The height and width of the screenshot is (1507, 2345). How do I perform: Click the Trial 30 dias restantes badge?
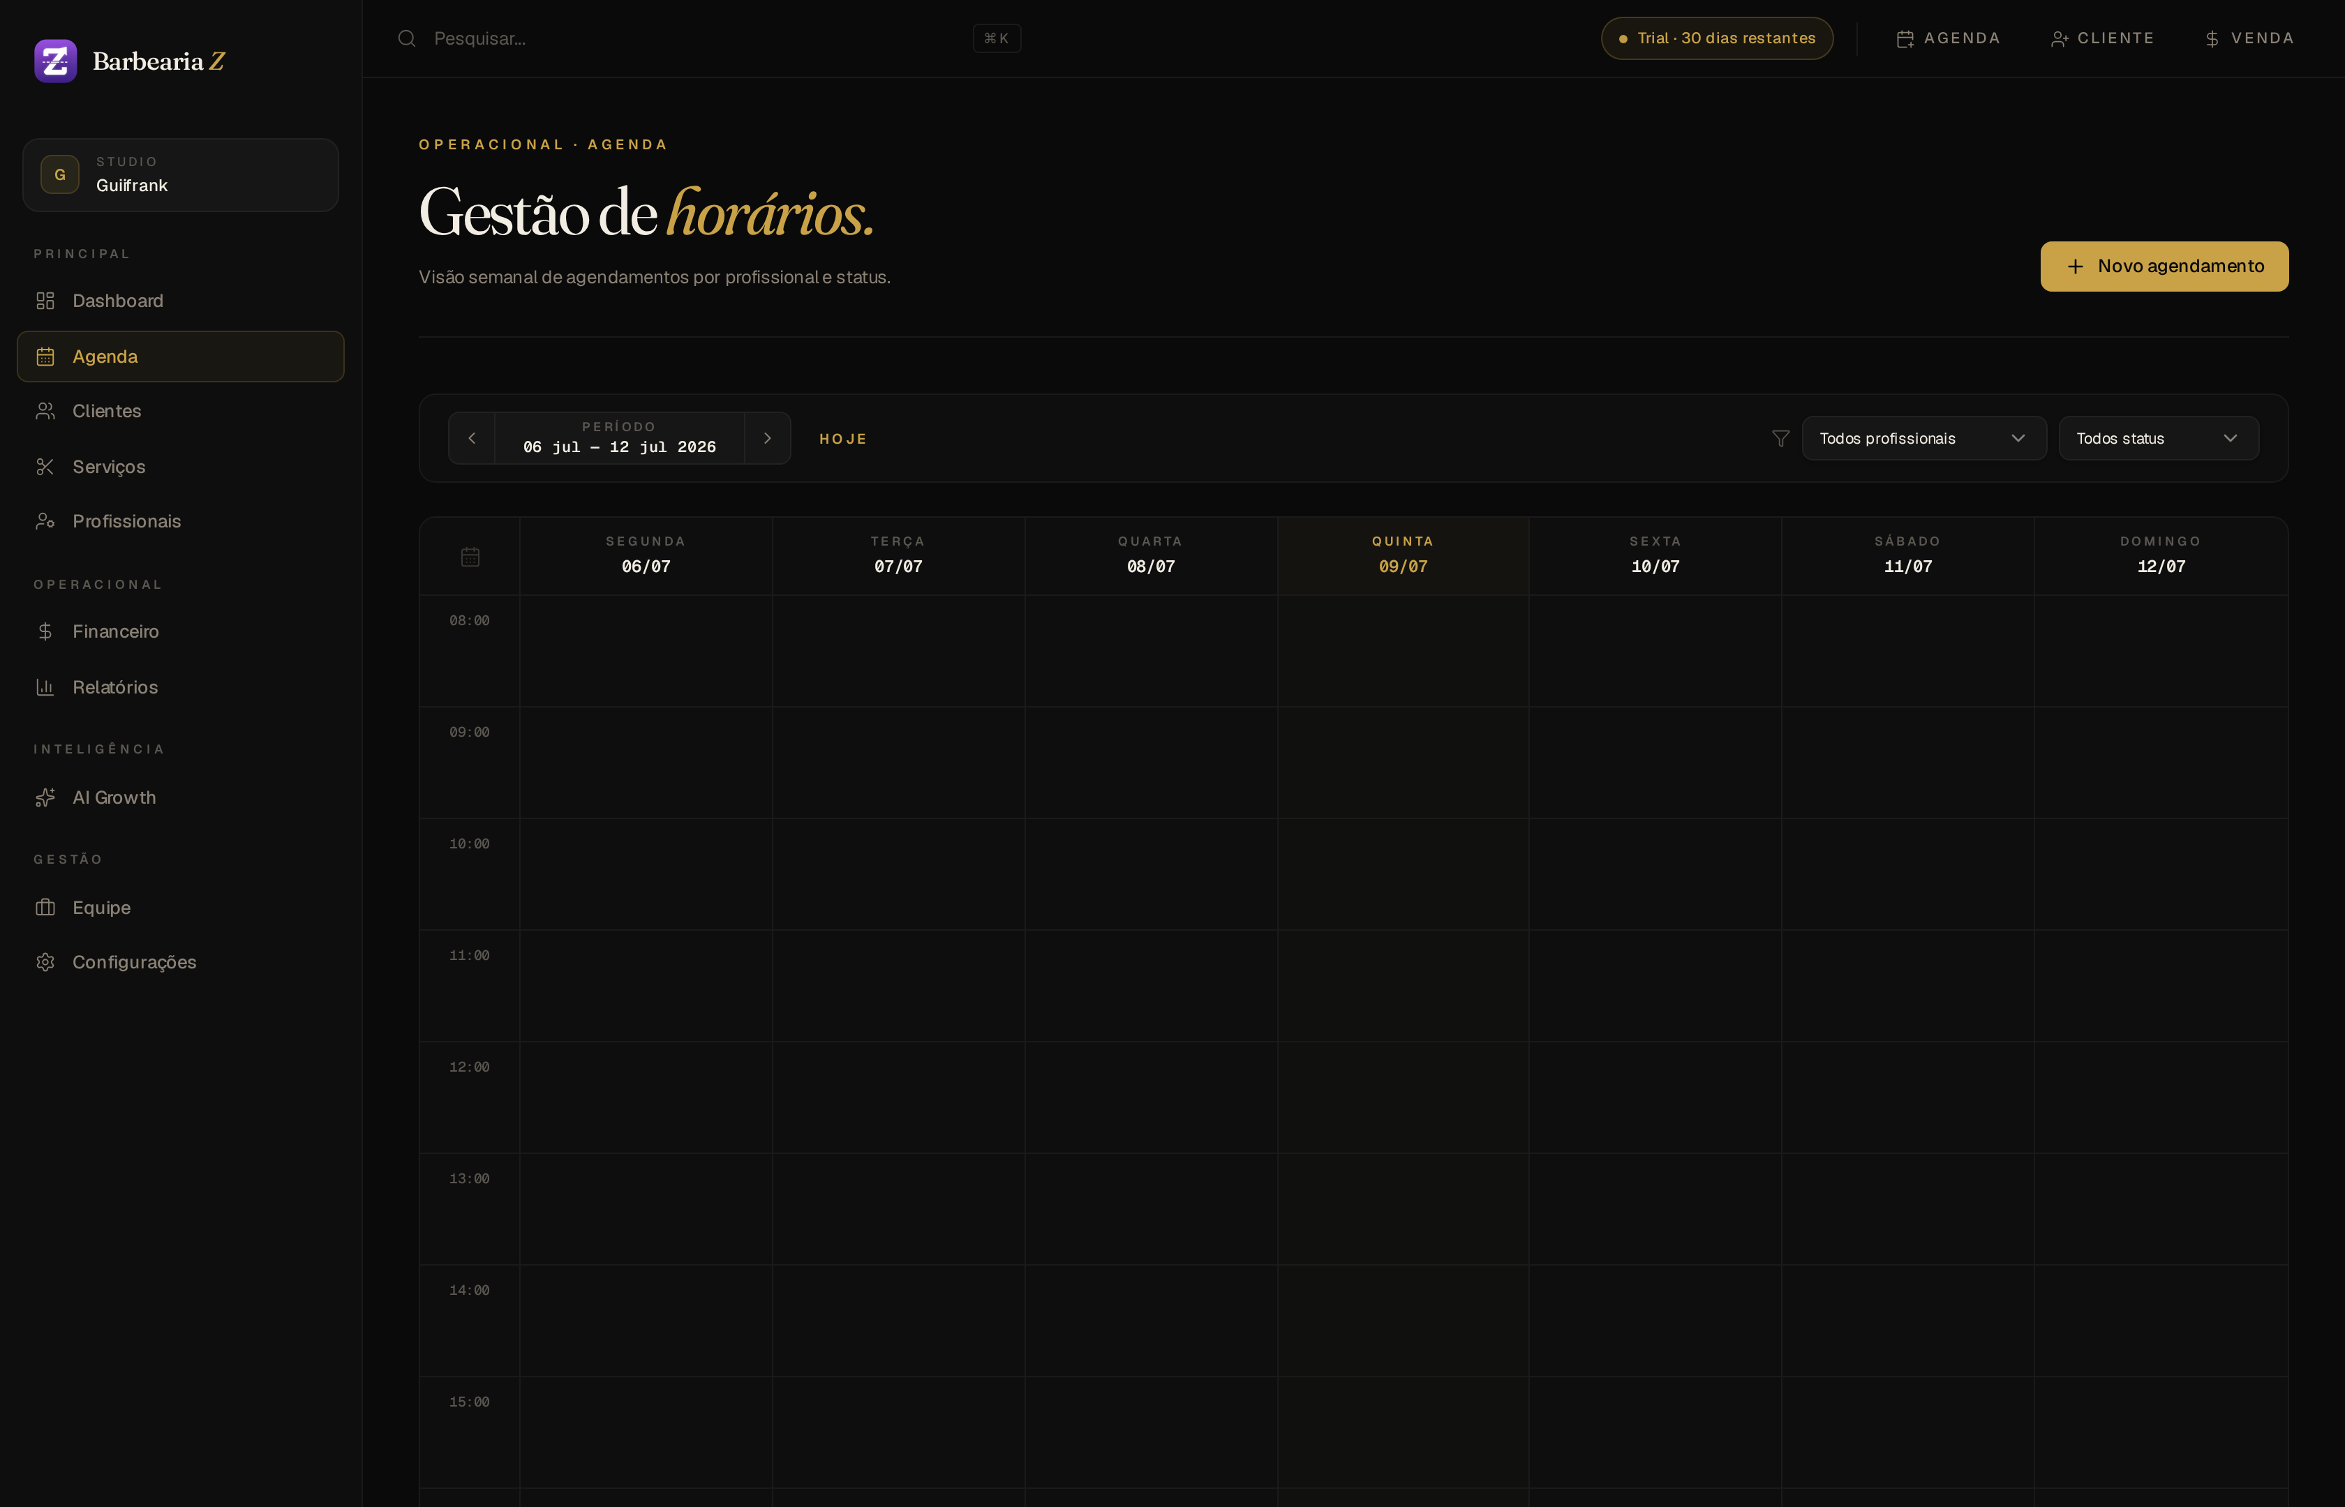point(1717,38)
